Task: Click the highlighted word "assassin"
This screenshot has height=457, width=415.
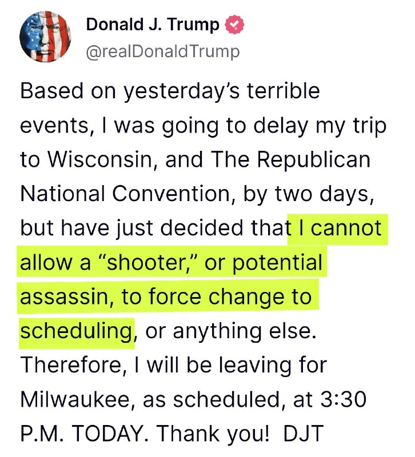Action: (x=66, y=297)
